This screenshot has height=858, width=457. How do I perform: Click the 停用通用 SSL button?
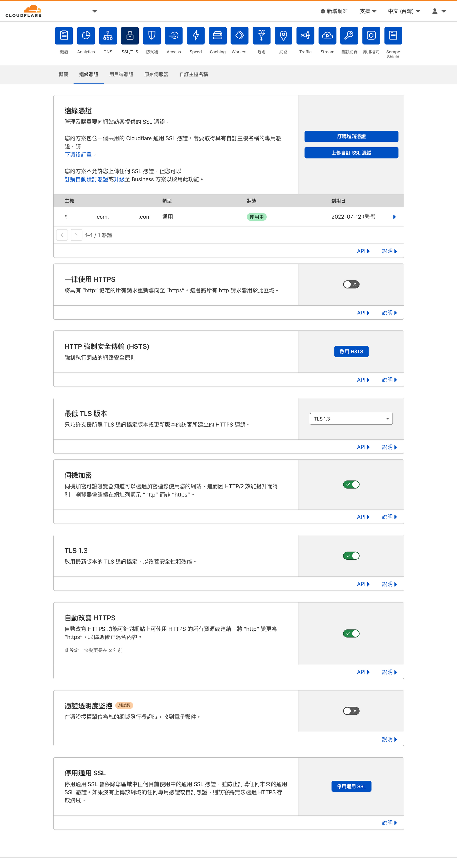coord(351,786)
